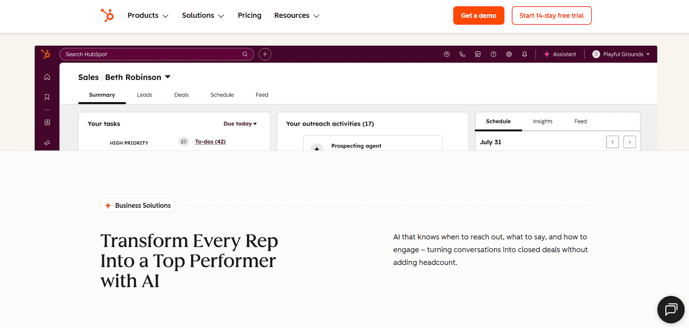Expand the Beth Robinson dropdown
Viewport: 689px width, 328px height.
(138, 77)
